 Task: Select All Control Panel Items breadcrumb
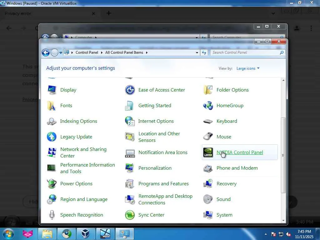click(124, 52)
